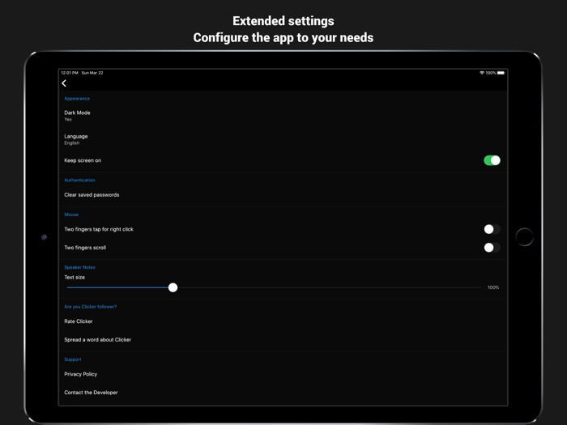Open the Dark Mode option
Viewport: 567px width, 425px height.
tap(78, 116)
